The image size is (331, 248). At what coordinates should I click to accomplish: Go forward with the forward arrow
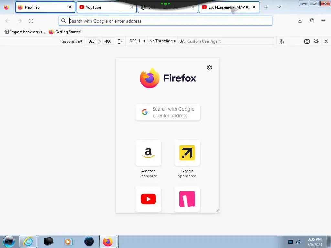click(19, 21)
